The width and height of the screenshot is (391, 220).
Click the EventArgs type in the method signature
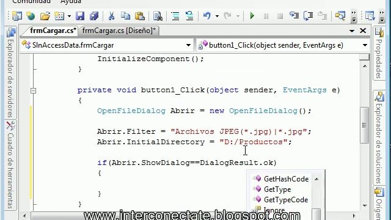[304, 90]
